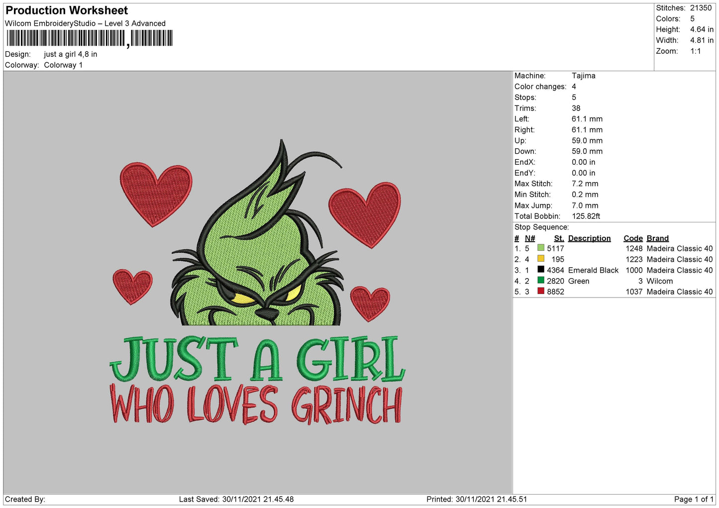
Task: Click the green 'JUST A GIRL' embroidered text
Action: 257,358
